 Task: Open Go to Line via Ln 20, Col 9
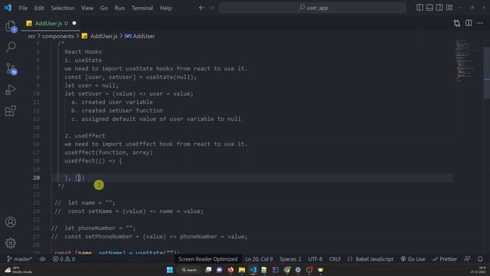(x=259, y=259)
